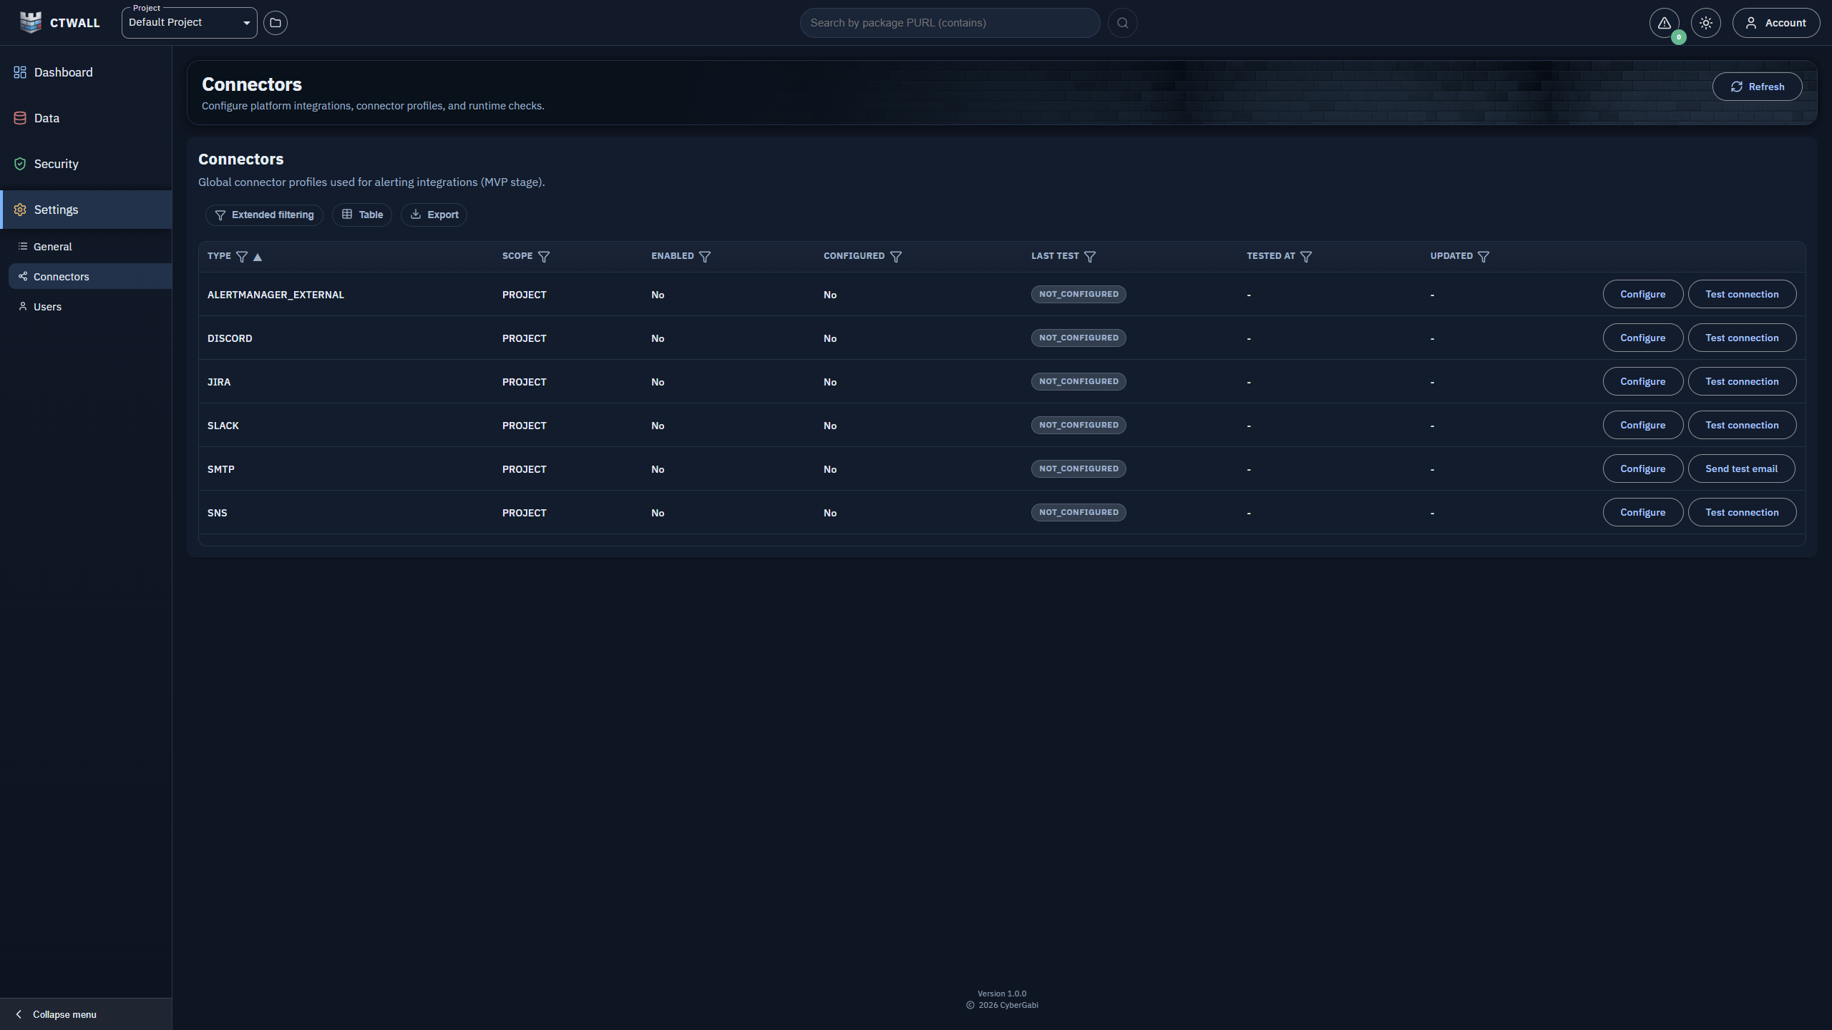The height and width of the screenshot is (1030, 1832).
Task: Open the Account menu button
Action: (x=1775, y=23)
